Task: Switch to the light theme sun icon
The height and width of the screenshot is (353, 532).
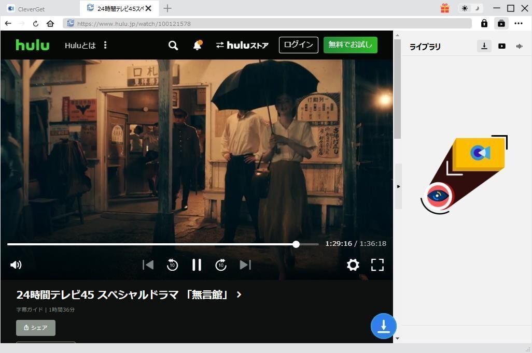Action: (465, 8)
